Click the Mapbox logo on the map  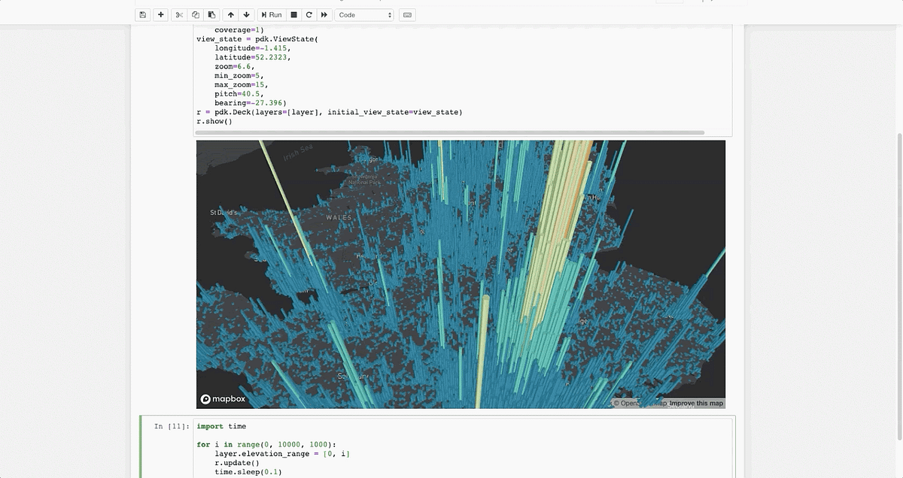pyautogui.click(x=221, y=399)
